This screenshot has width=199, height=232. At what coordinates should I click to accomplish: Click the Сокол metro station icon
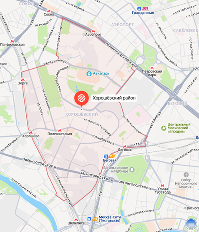(x=48, y=11)
